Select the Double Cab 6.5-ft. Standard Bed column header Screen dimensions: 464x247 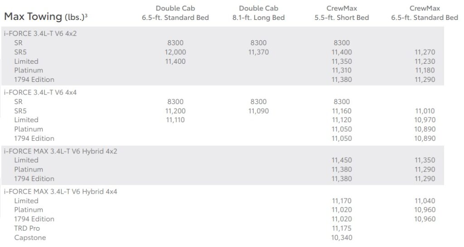(175, 13)
